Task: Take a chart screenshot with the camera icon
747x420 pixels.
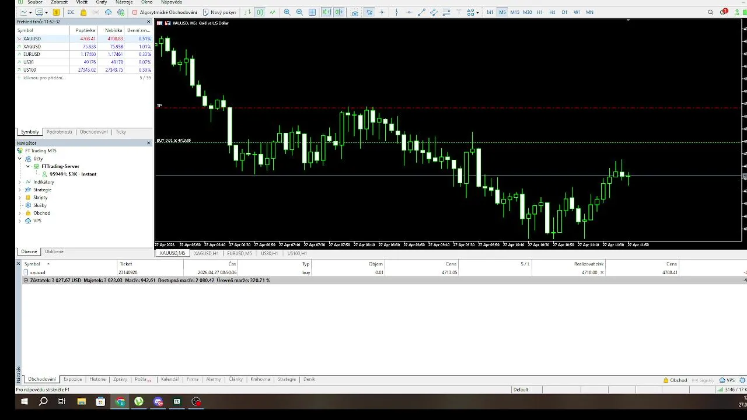Action: [x=354, y=12]
